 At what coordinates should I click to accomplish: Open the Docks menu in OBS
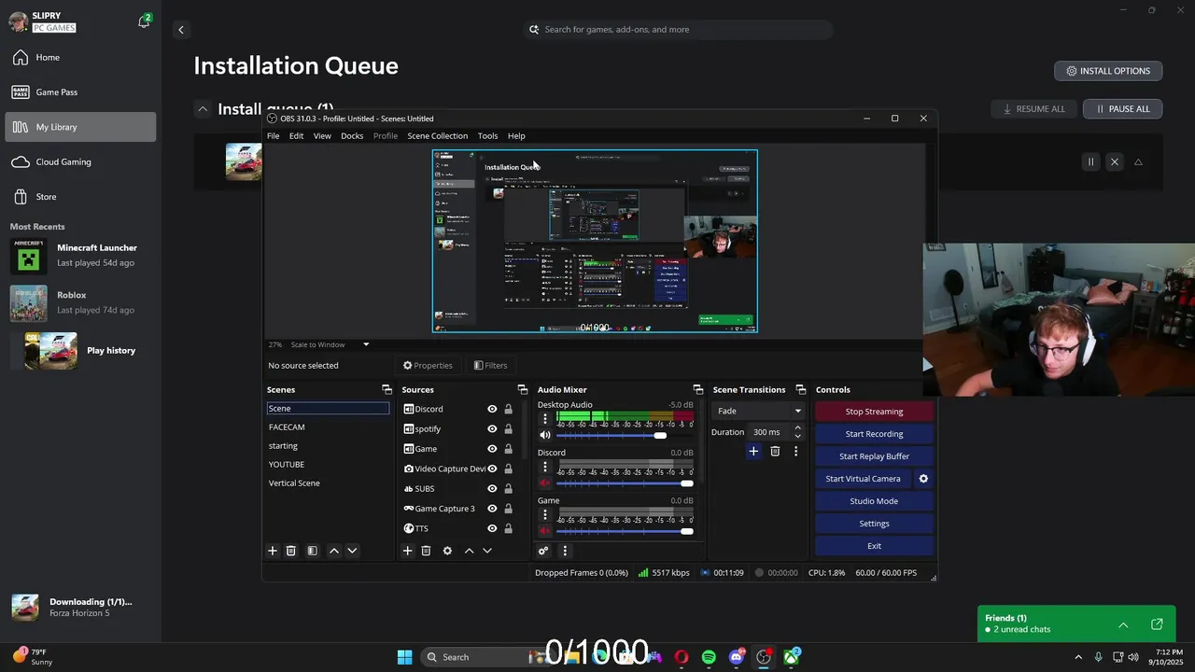tap(352, 136)
